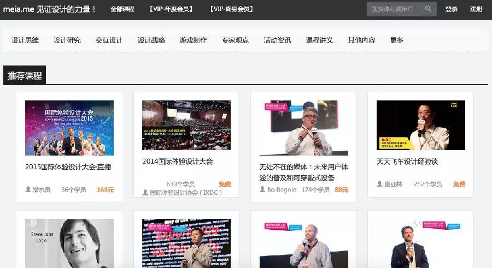
Task: Open the 登录 login link
Action: (x=452, y=9)
